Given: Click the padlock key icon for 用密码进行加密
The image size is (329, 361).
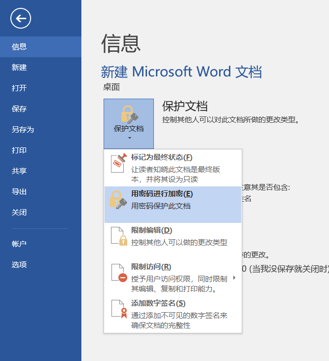Looking at the screenshot, I should (118, 200).
